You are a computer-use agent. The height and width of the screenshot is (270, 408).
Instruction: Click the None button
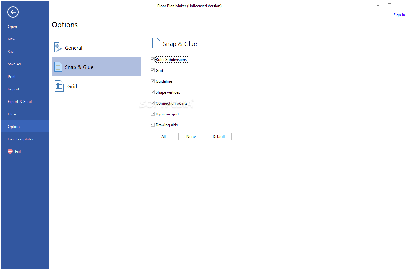[191, 137]
